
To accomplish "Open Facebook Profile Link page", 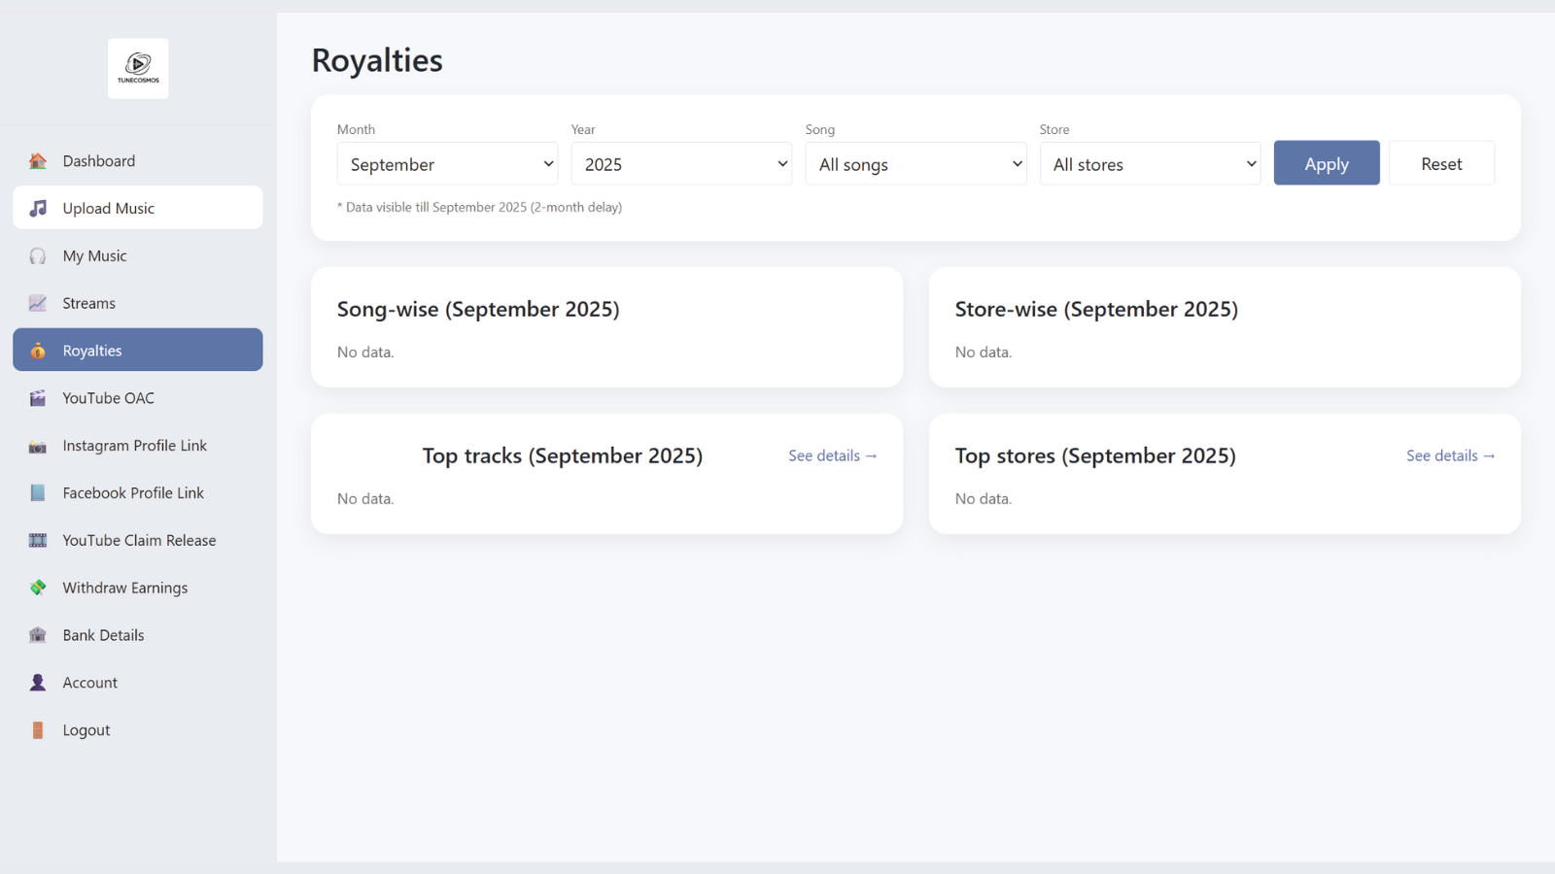I will pyautogui.click(x=133, y=493).
